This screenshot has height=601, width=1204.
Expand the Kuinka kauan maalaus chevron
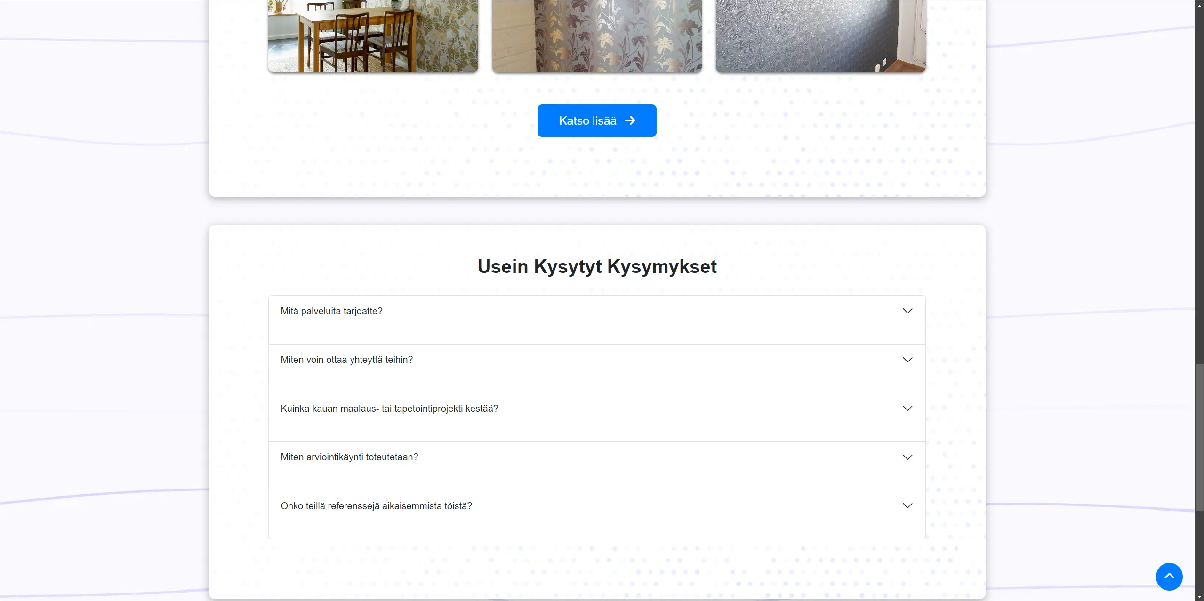click(x=907, y=409)
